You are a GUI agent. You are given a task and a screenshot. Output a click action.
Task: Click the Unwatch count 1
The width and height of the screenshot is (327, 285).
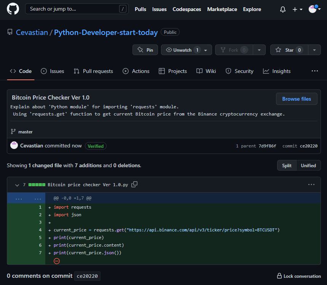coord(197,50)
